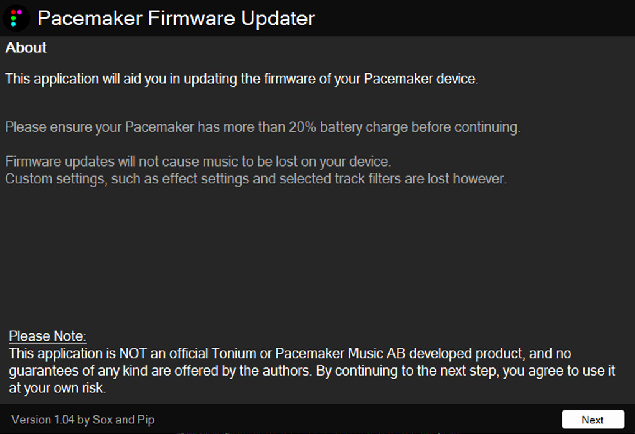
Task: Click the 'Pacemaker Music AB' text
Action: (337, 354)
